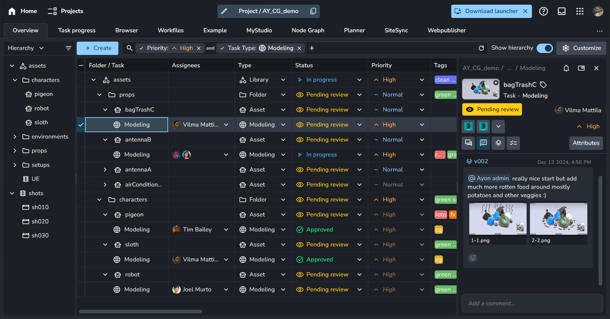The width and height of the screenshot is (610, 319).
Task: Collapse the shots tree in sidebar
Action: [x=12, y=193]
